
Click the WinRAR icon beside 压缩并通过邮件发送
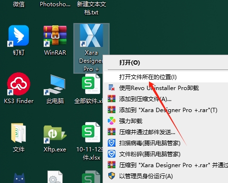[x=112, y=132]
